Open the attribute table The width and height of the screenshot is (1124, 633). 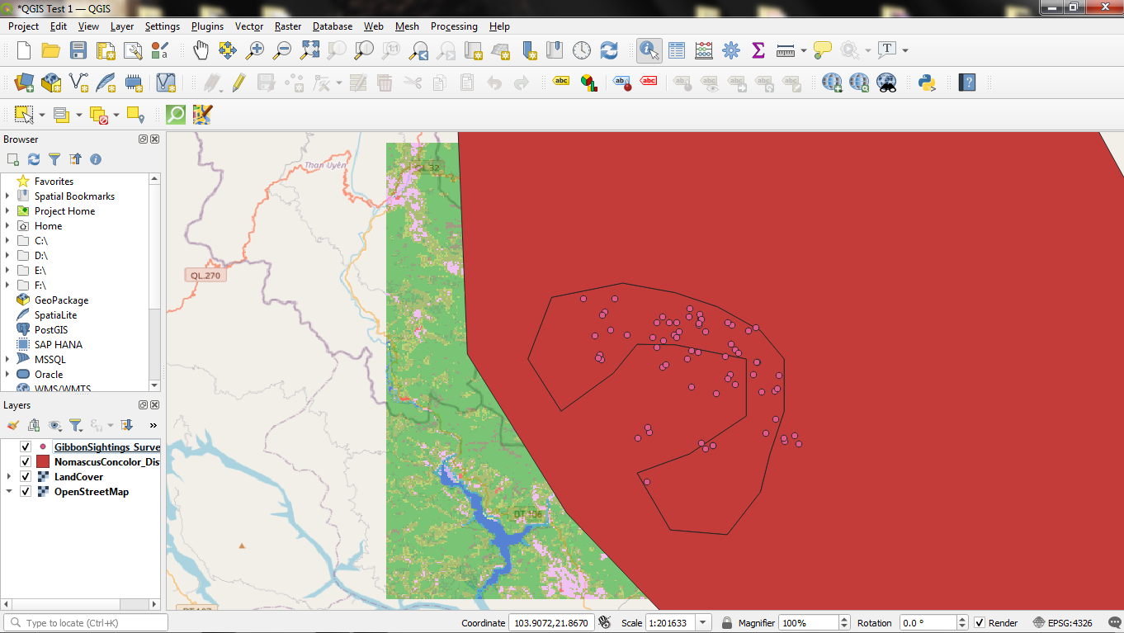[x=677, y=50]
